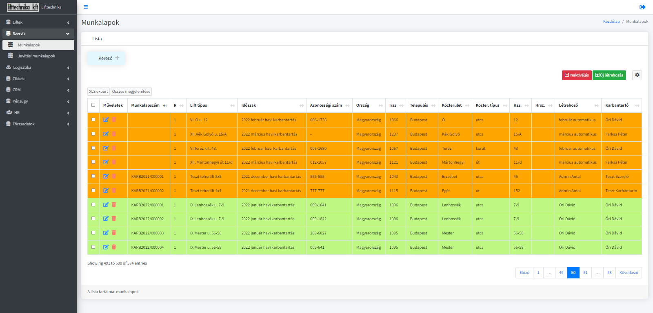Go to page 51 in pagination
The image size is (653, 313).
(585, 273)
